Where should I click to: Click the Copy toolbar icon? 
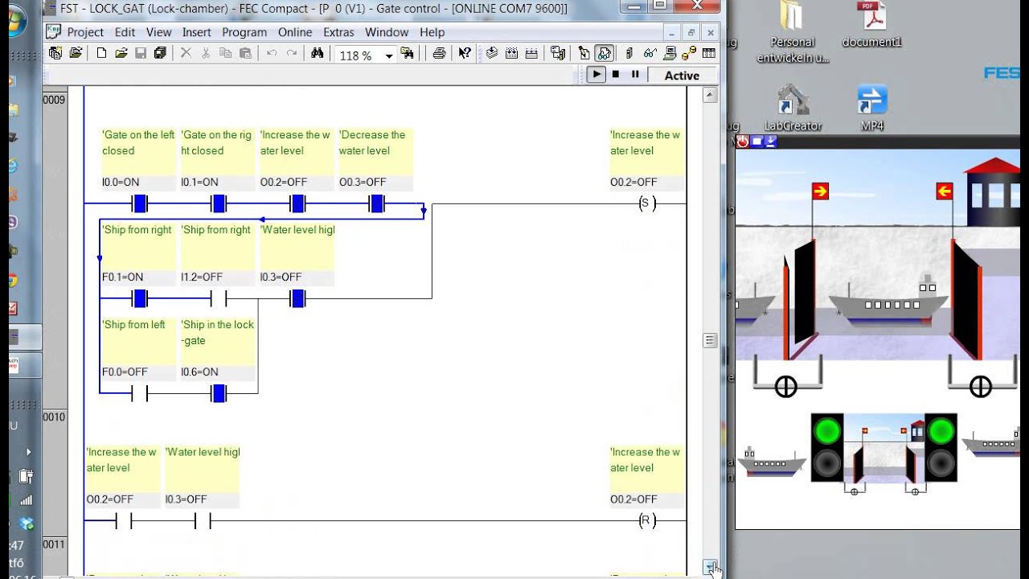226,53
